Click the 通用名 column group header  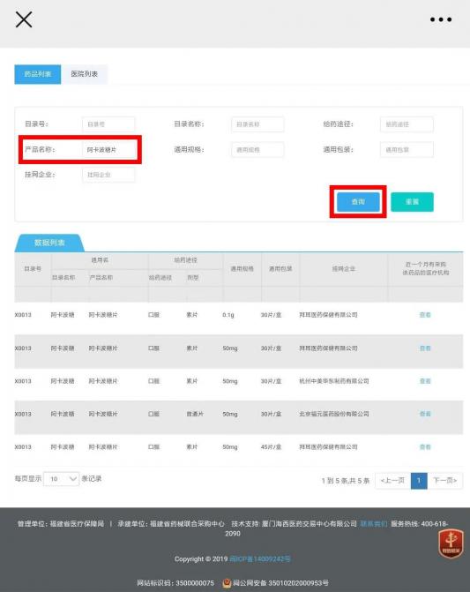tap(100, 260)
